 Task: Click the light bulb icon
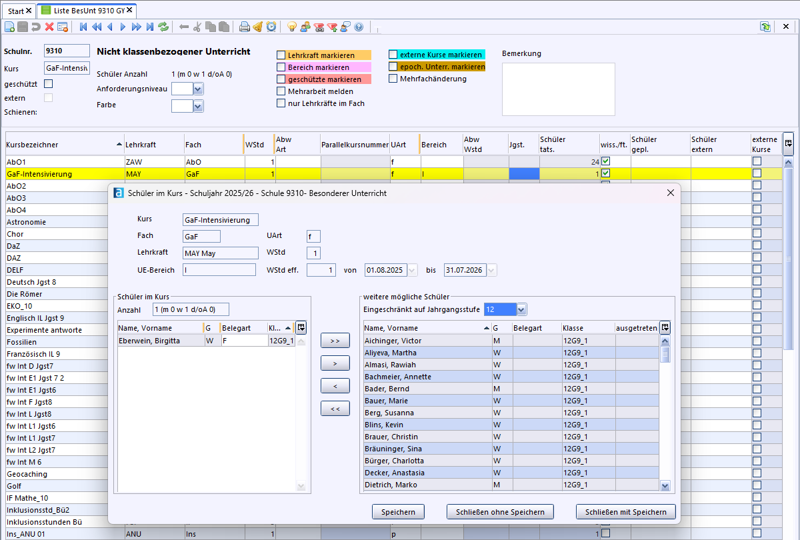click(292, 27)
